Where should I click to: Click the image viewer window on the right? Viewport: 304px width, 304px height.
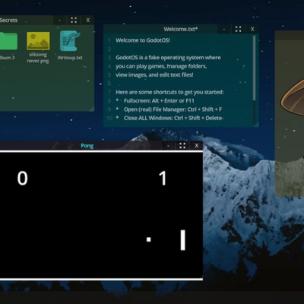click(x=290, y=113)
